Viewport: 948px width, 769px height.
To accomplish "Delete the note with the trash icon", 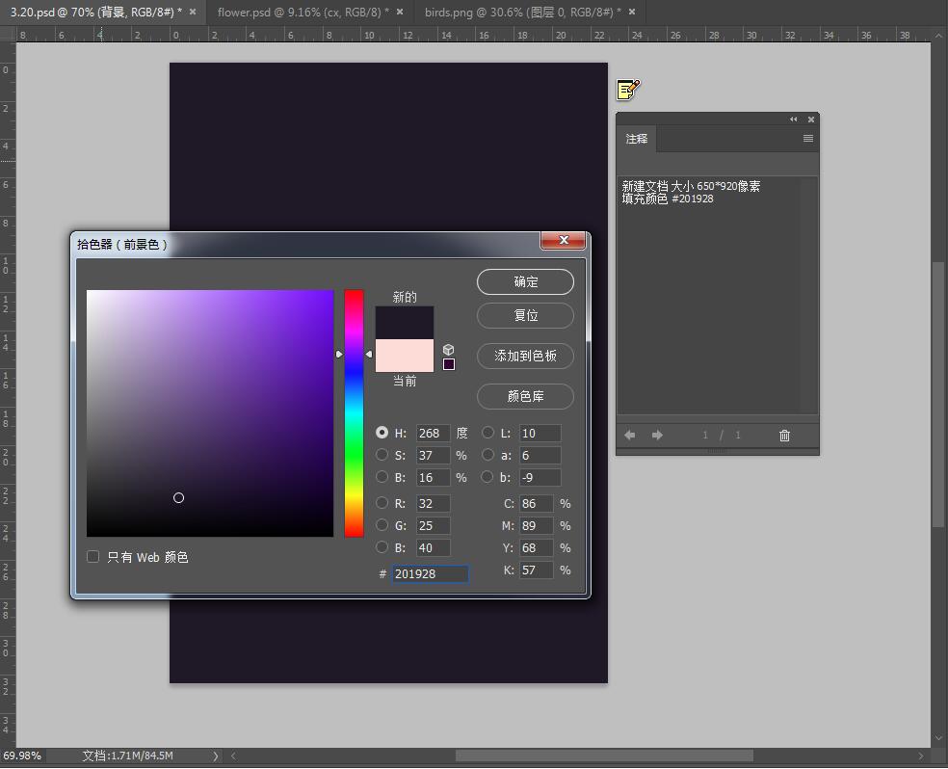I will 784,436.
